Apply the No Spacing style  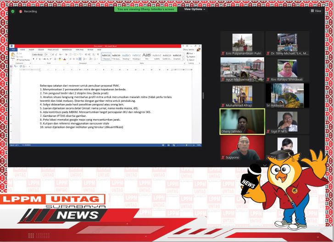[x=116, y=56]
